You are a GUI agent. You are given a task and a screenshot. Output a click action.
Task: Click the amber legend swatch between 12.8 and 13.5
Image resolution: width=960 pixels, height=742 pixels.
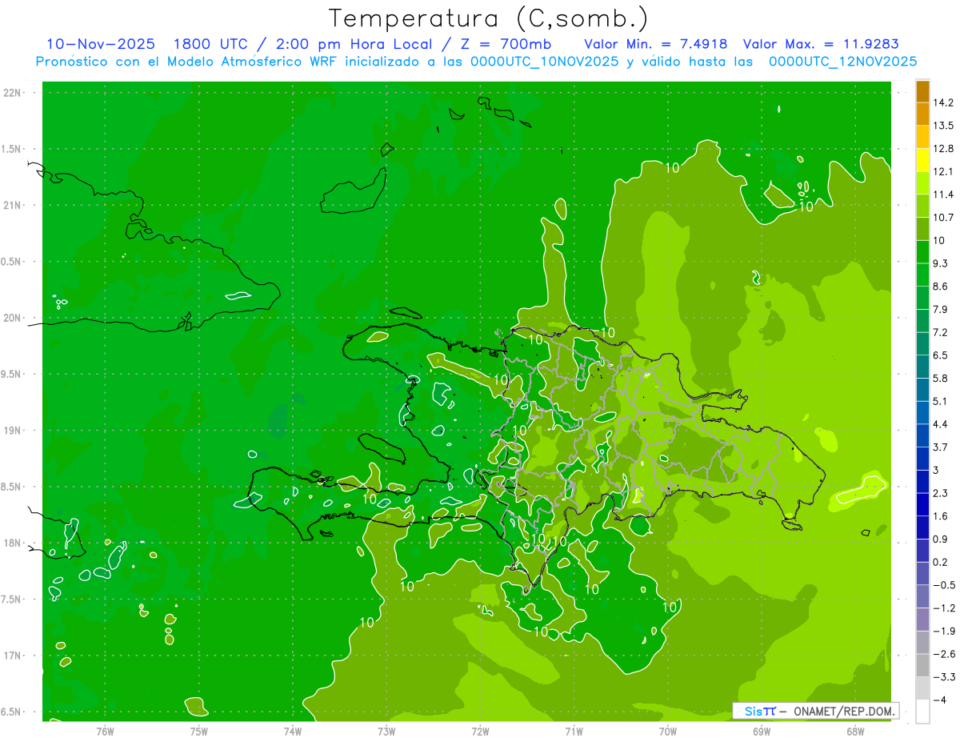(x=922, y=137)
